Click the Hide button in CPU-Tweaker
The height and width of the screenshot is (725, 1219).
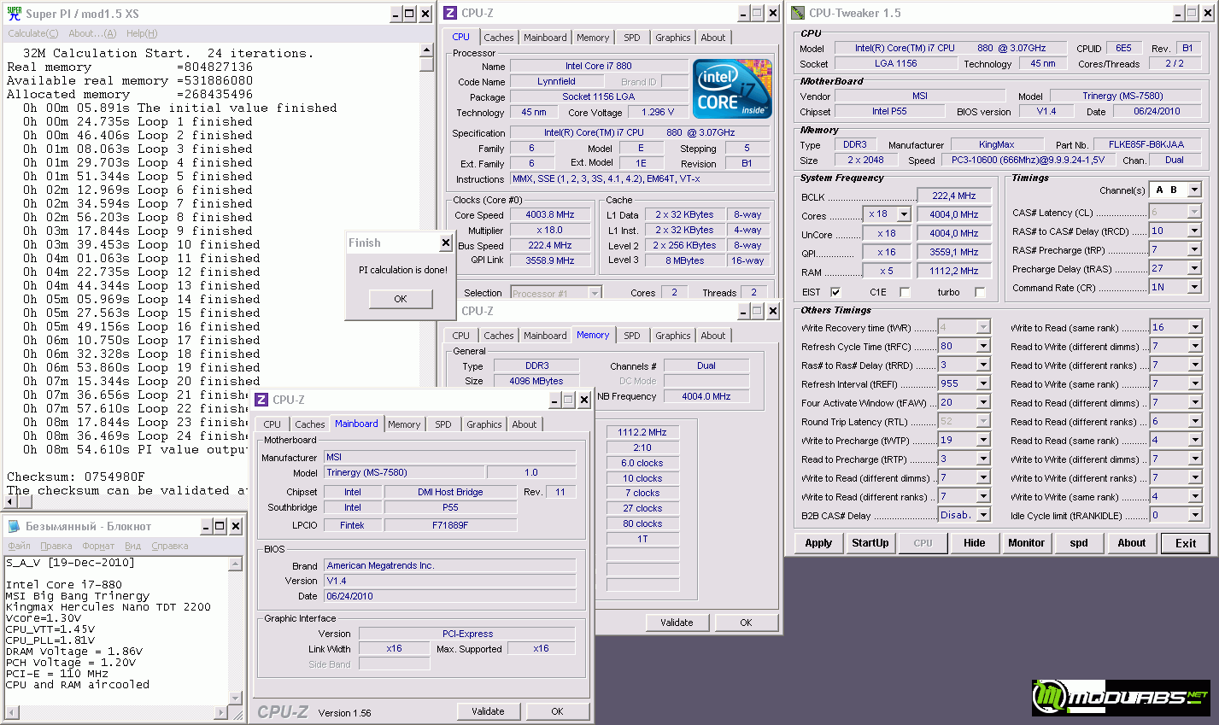coord(974,543)
